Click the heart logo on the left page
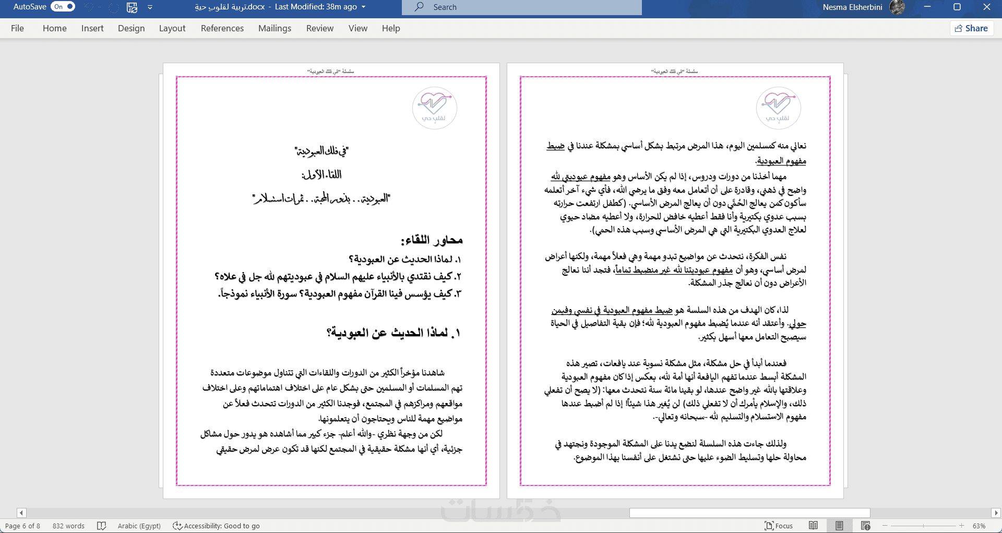The image size is (1002, 533). point(435,108)
